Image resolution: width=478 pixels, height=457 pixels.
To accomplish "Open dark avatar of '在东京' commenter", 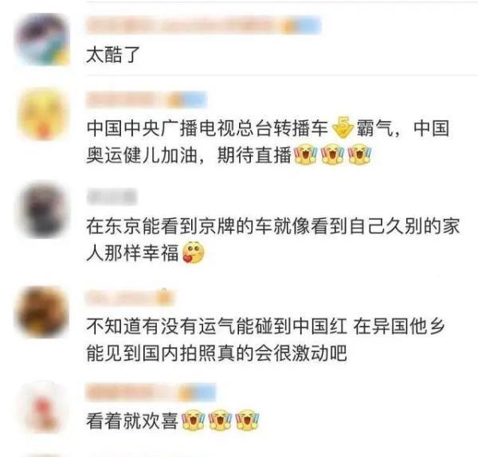I will pyautogui.click(x=43, y=210).
